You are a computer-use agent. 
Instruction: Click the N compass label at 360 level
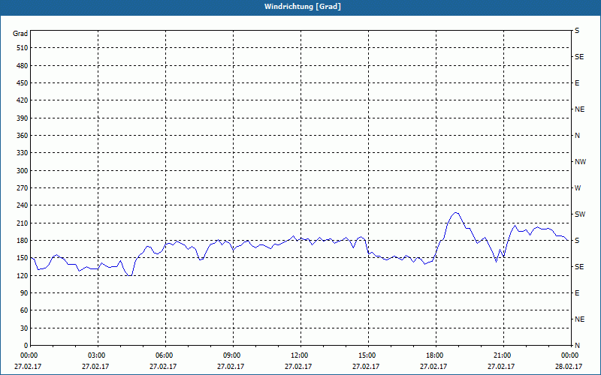click(577, 136)
